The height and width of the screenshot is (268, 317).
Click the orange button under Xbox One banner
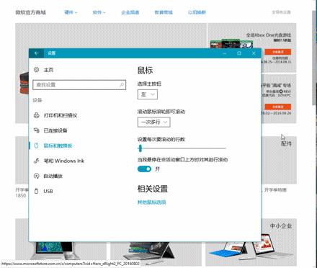[x=278, y=52]
